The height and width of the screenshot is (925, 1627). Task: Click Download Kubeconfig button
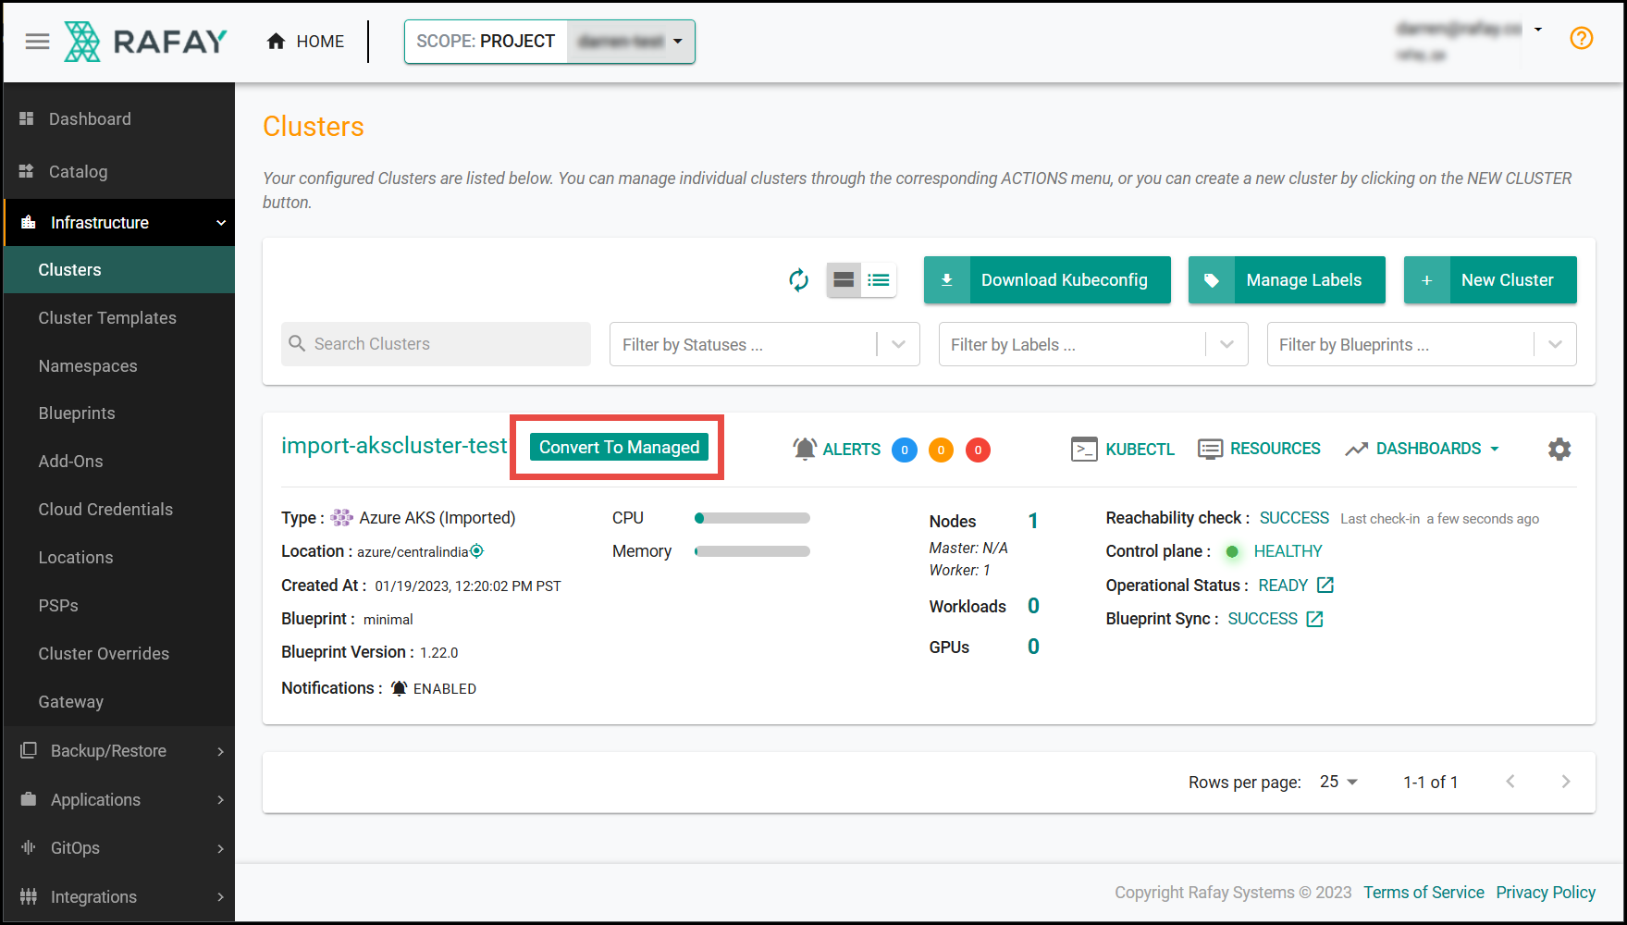point(1047,279)
